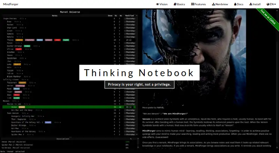This screenshot has height=153, width=279.
Task: Click the blue 'mind' tag on Thanos
Action: pyautogui.click(x=40, y=40)
